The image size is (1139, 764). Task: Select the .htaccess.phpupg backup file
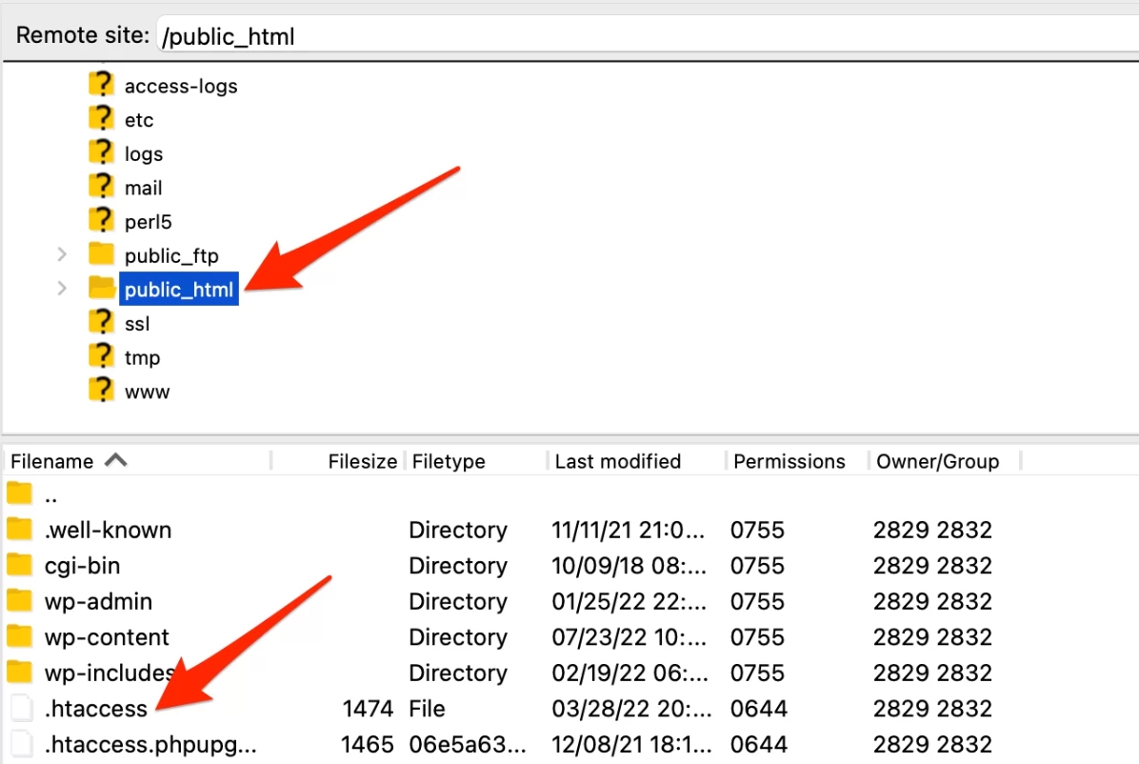click(152, 744)
